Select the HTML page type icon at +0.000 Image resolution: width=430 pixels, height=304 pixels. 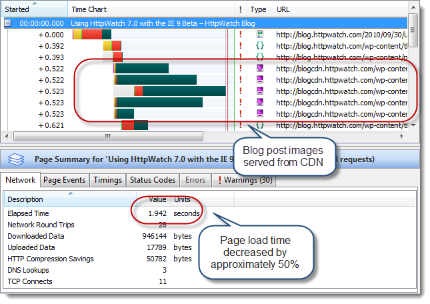[260, 35]
